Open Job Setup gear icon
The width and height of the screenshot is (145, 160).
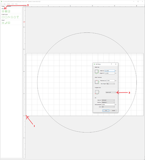point(3,11)
